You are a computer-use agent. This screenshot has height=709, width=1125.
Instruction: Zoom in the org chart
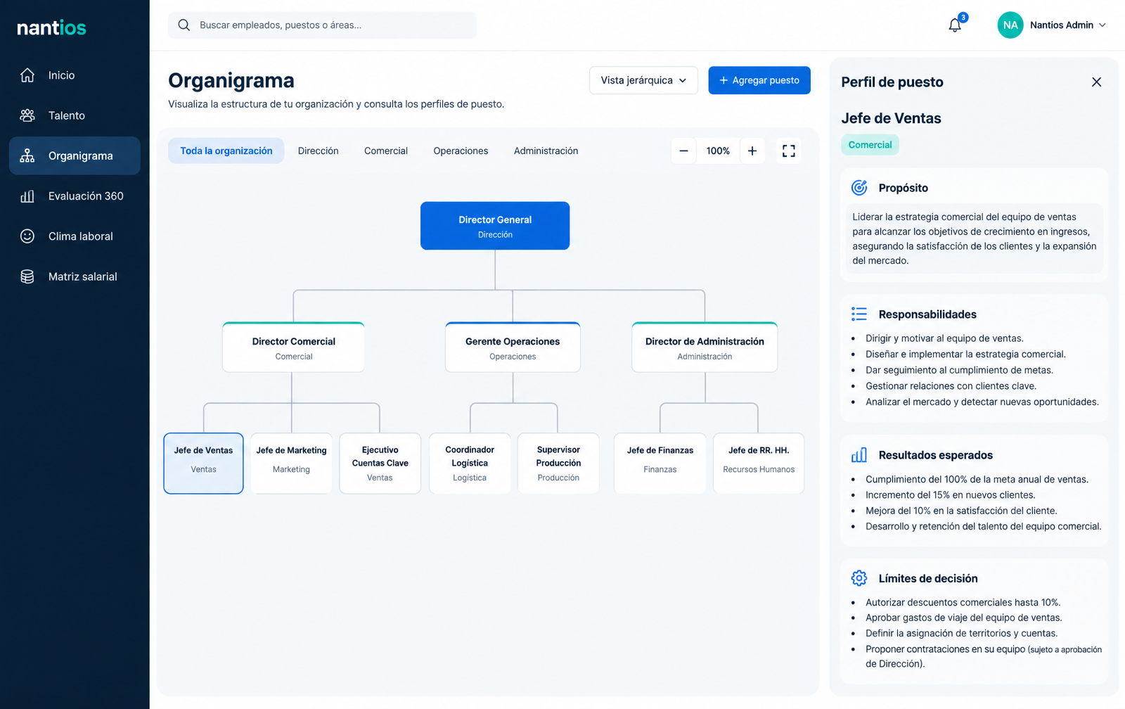[752, 151]
